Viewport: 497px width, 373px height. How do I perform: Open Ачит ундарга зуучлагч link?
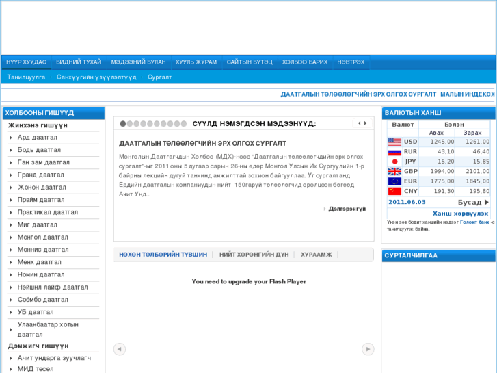pos(54,358)
